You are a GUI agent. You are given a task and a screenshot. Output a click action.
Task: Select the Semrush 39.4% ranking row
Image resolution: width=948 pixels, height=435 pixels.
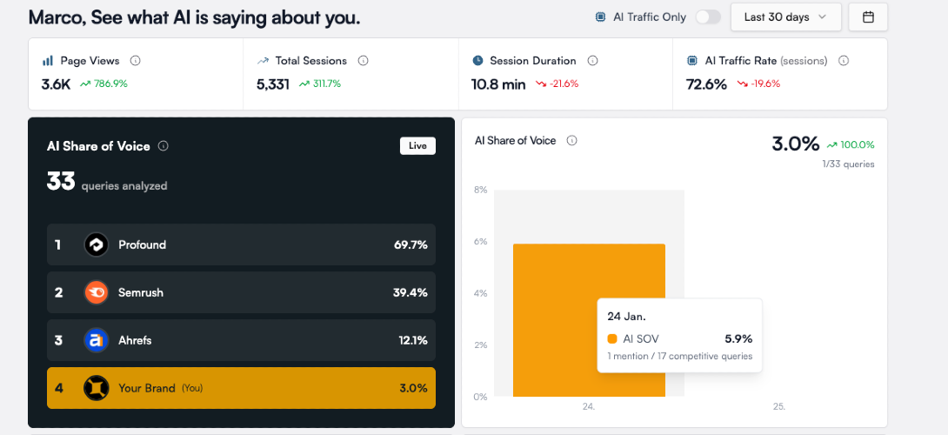coord(242,293)
